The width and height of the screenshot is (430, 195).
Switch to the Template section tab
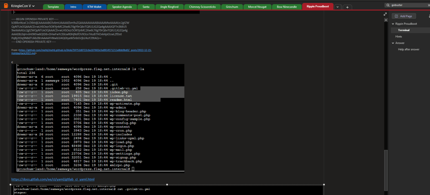pyautogui.click(x=53, y=7)
